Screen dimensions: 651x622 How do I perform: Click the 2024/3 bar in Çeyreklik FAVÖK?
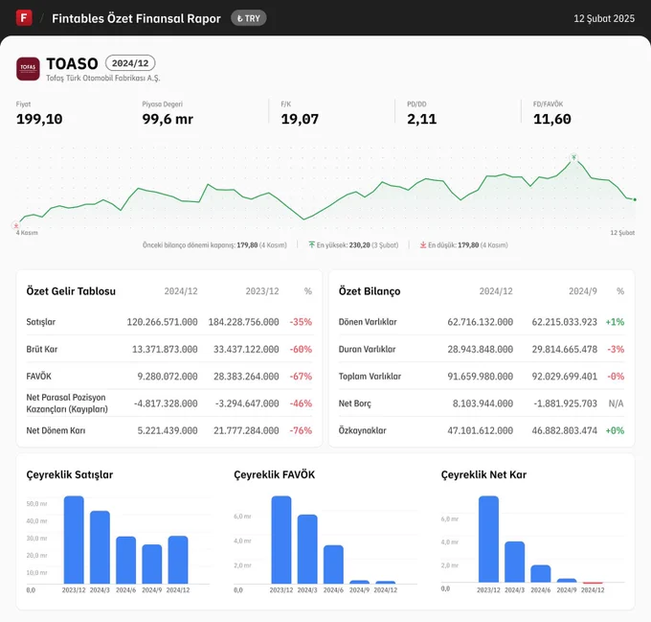[x=307, y=549]
